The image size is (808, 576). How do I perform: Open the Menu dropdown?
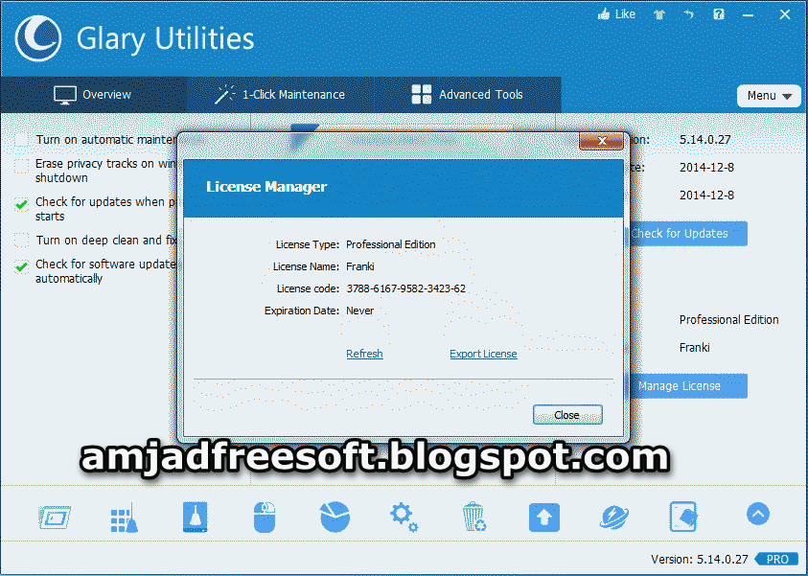tap(769, 96)
